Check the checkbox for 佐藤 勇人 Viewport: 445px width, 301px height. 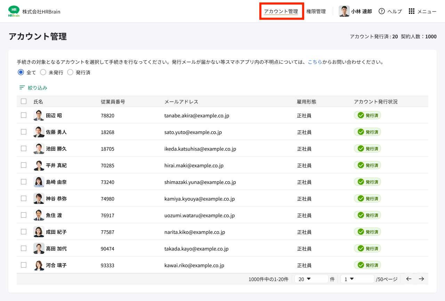pos(23,132)
